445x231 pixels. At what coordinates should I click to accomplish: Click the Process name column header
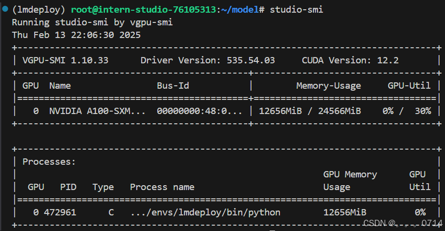coord(162,187)
